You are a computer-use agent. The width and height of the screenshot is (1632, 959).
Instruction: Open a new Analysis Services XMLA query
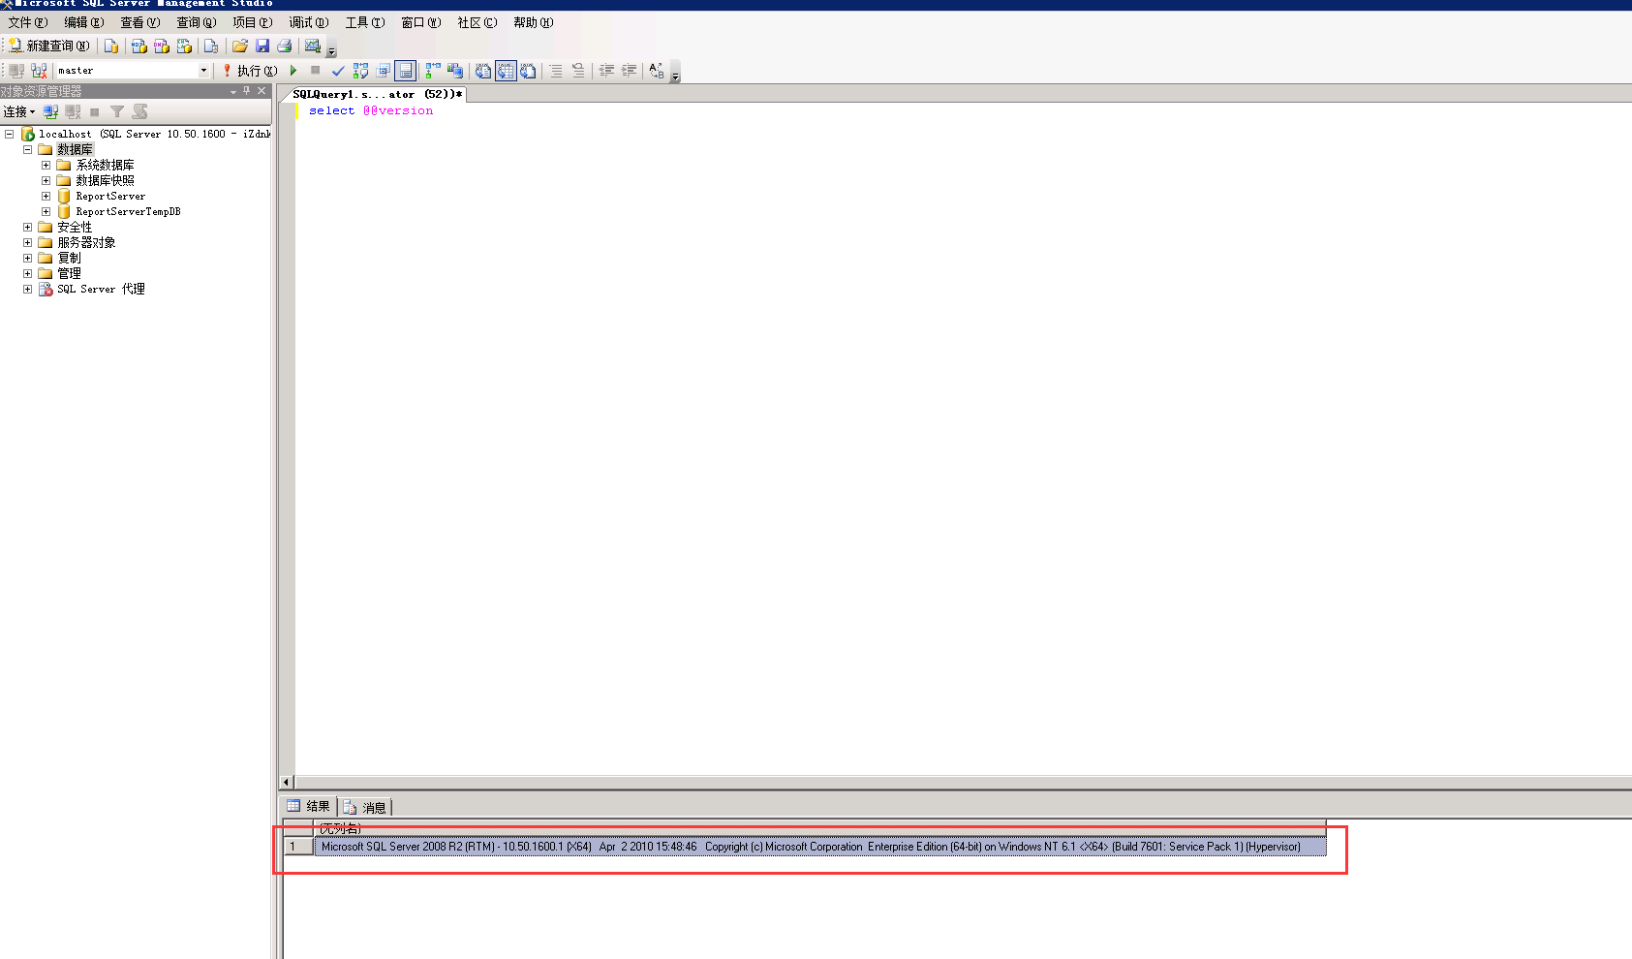[x=184, y=46]
